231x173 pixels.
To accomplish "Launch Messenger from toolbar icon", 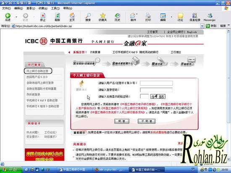I will [x=209, y=17].
